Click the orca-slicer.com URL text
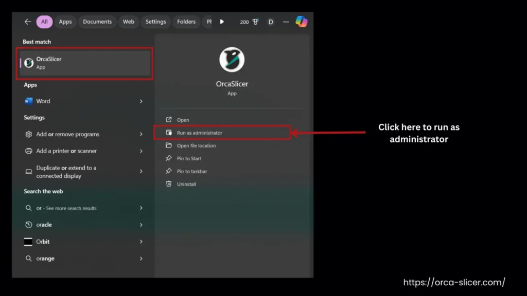 pos(454,282)
